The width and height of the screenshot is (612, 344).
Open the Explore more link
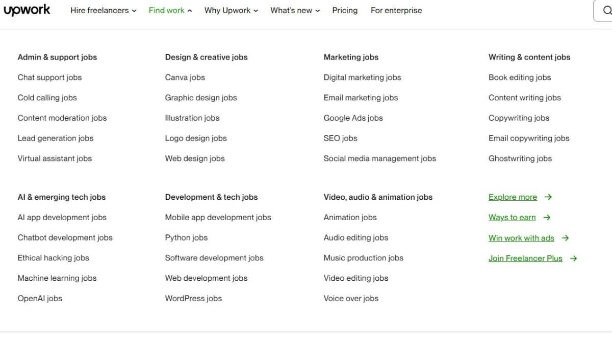pyautogui.click(x=513, y=197)
